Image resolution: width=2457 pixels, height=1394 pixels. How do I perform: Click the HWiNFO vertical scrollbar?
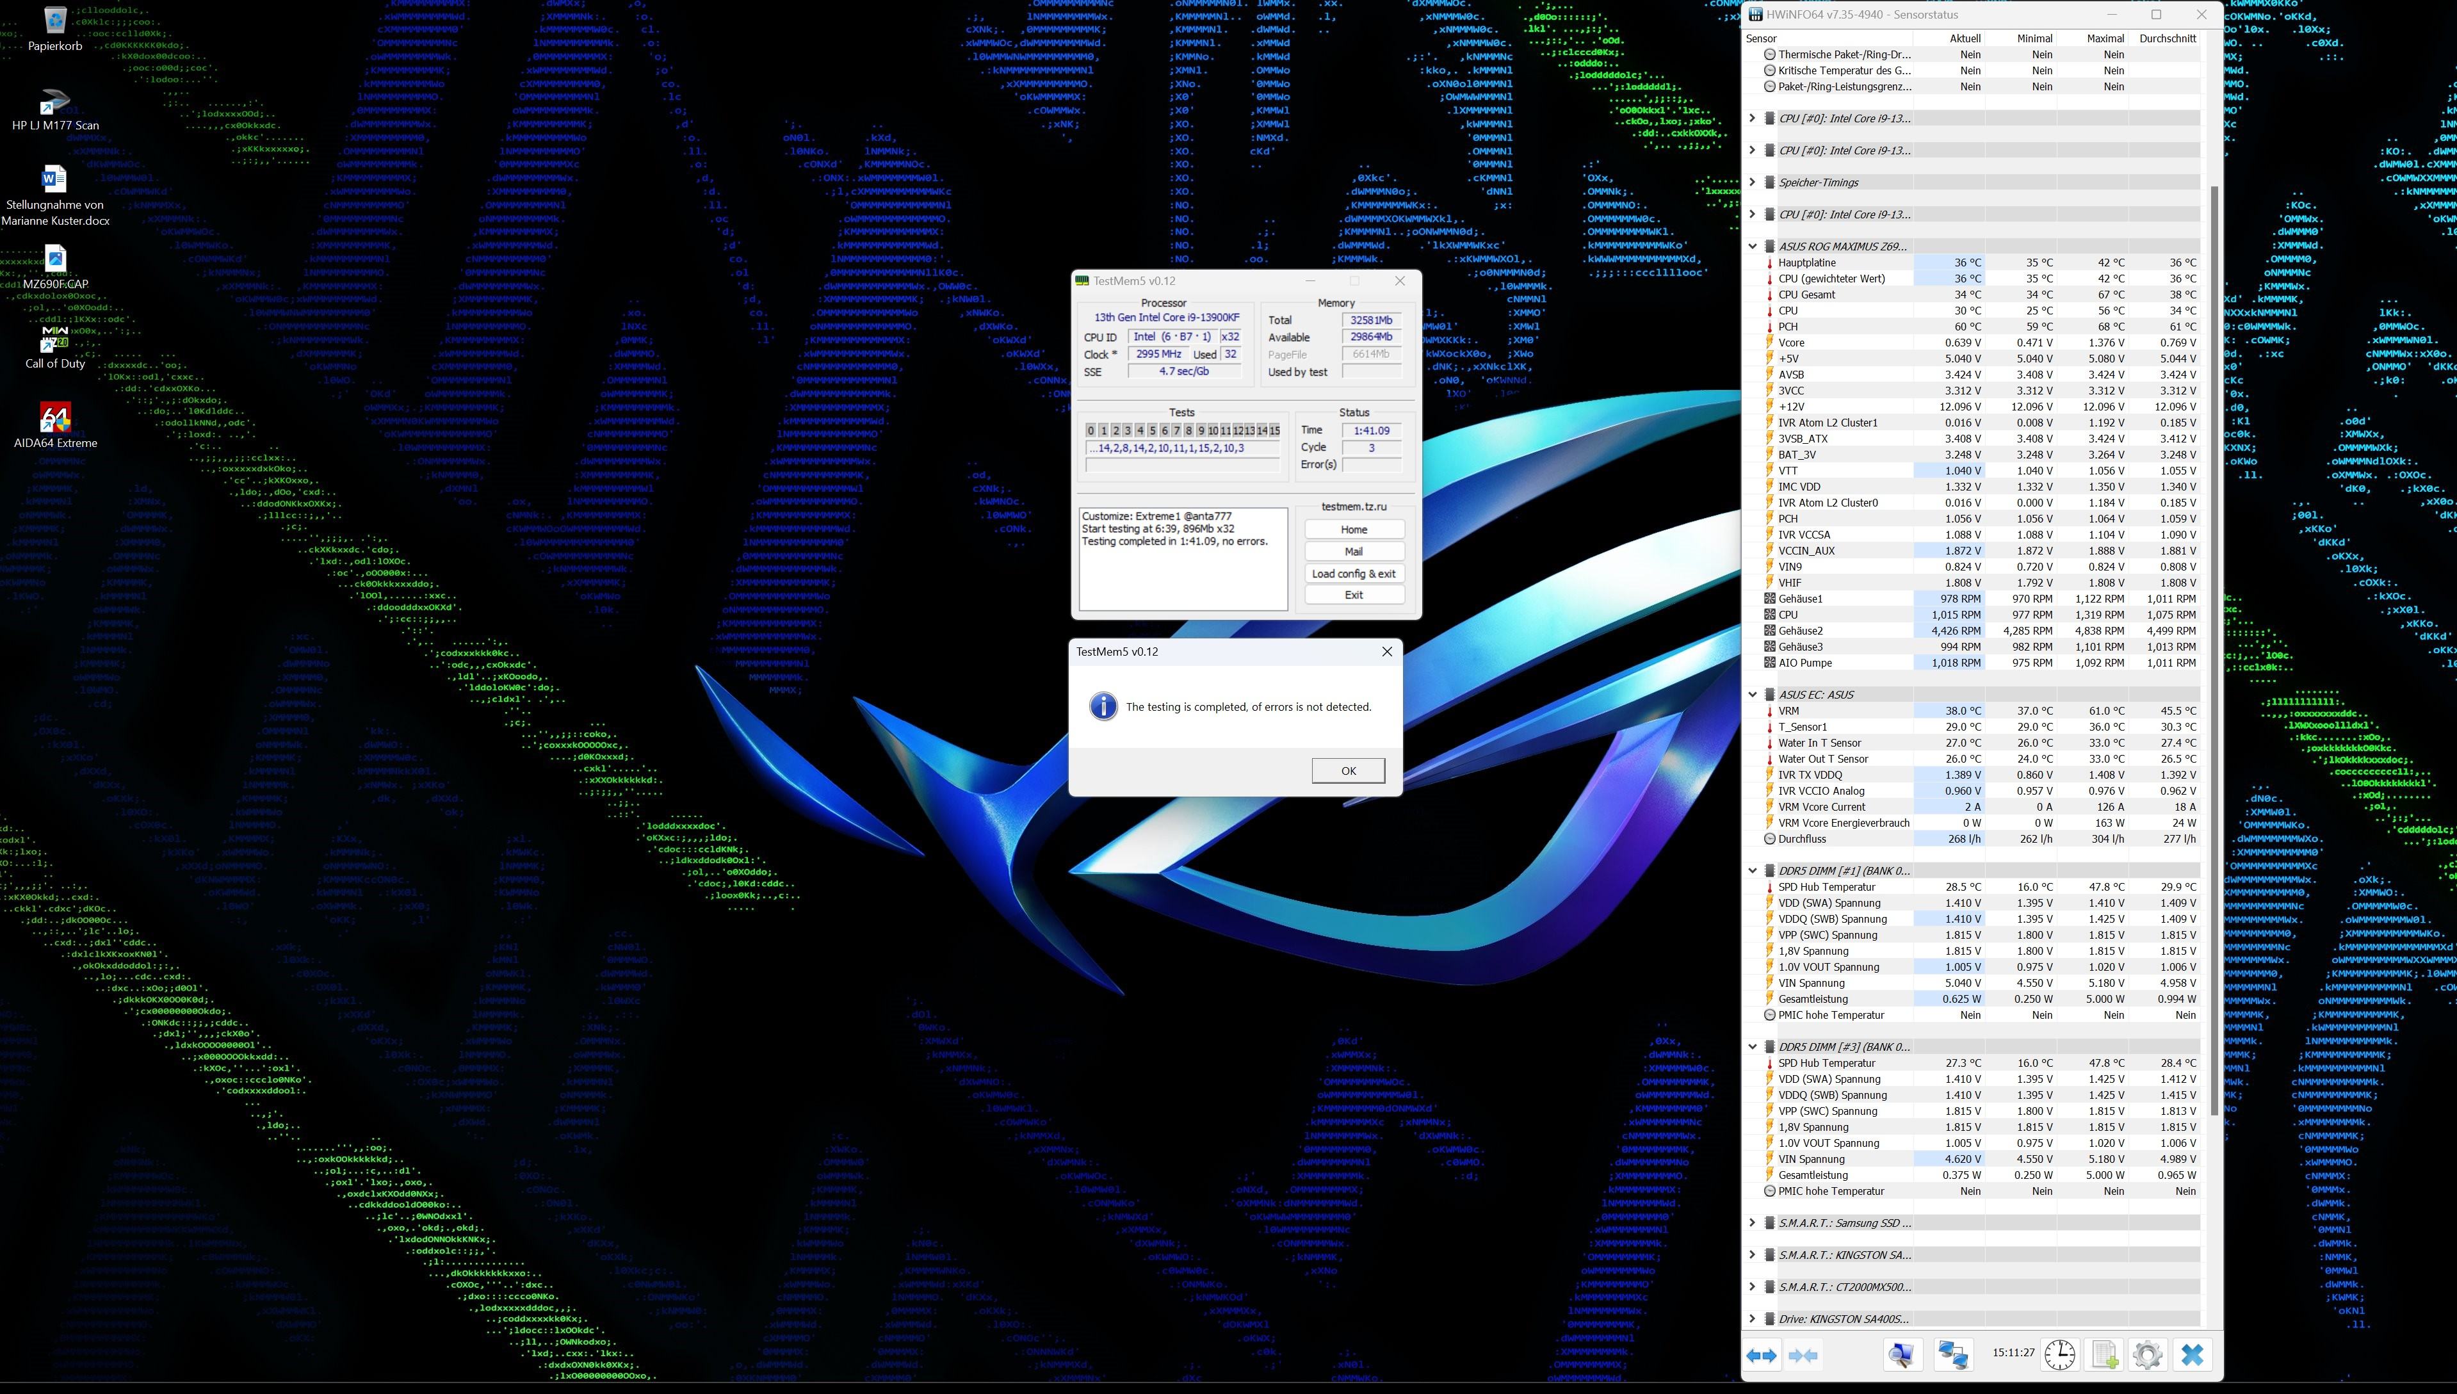2214,651
